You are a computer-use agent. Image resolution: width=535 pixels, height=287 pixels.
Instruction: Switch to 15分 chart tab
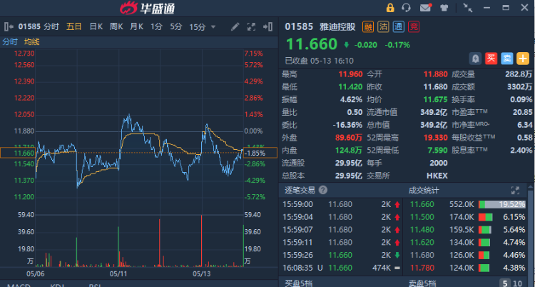click(198, 26)
